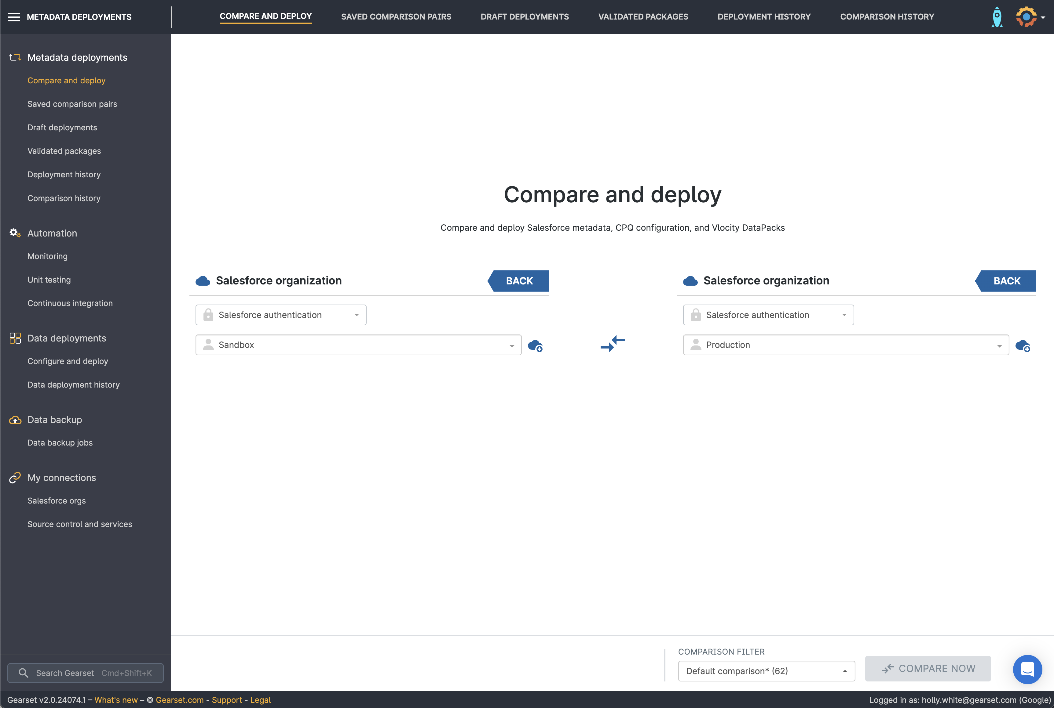Click the My connections link icon
This screenshot has width=1054, height=708.
coord(15,478)
